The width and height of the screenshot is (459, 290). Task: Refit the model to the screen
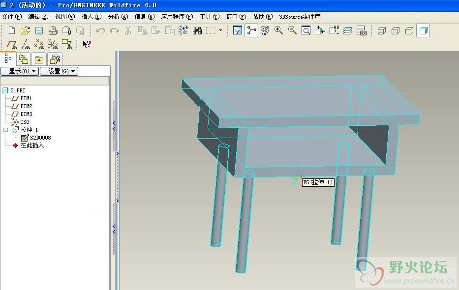[x=306, y=30]
